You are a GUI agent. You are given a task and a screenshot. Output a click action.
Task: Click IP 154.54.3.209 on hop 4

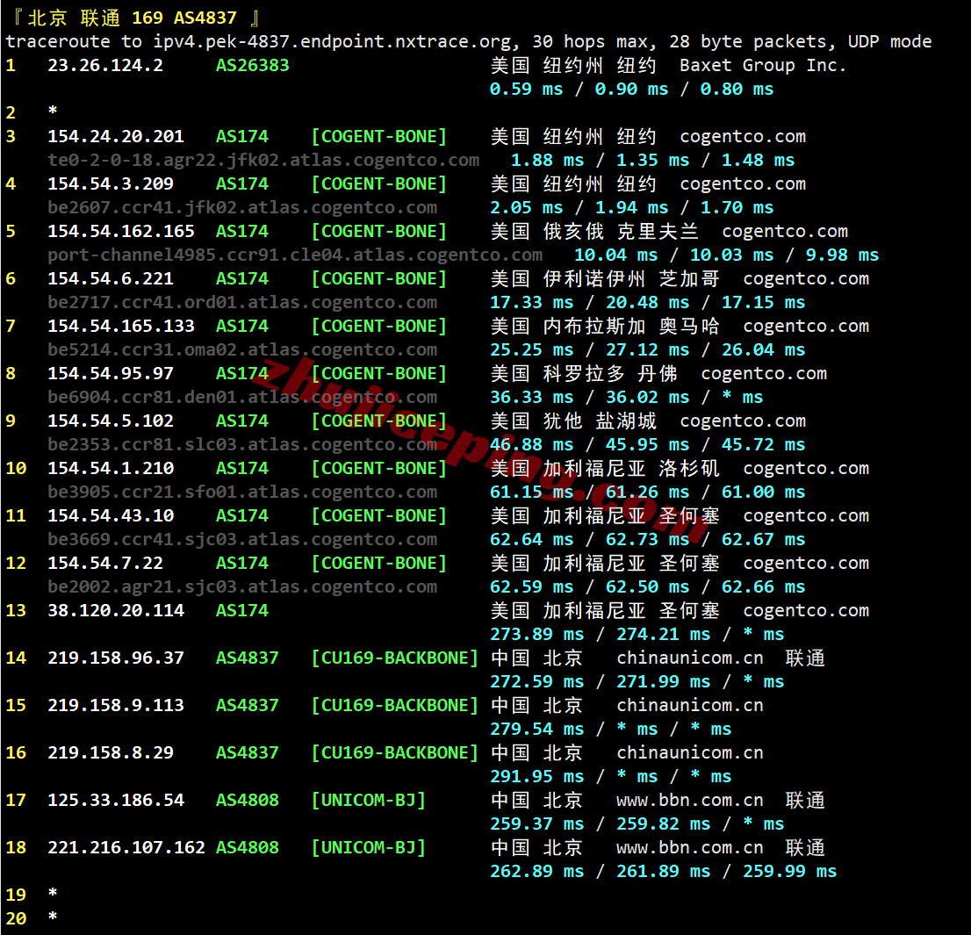111,183
